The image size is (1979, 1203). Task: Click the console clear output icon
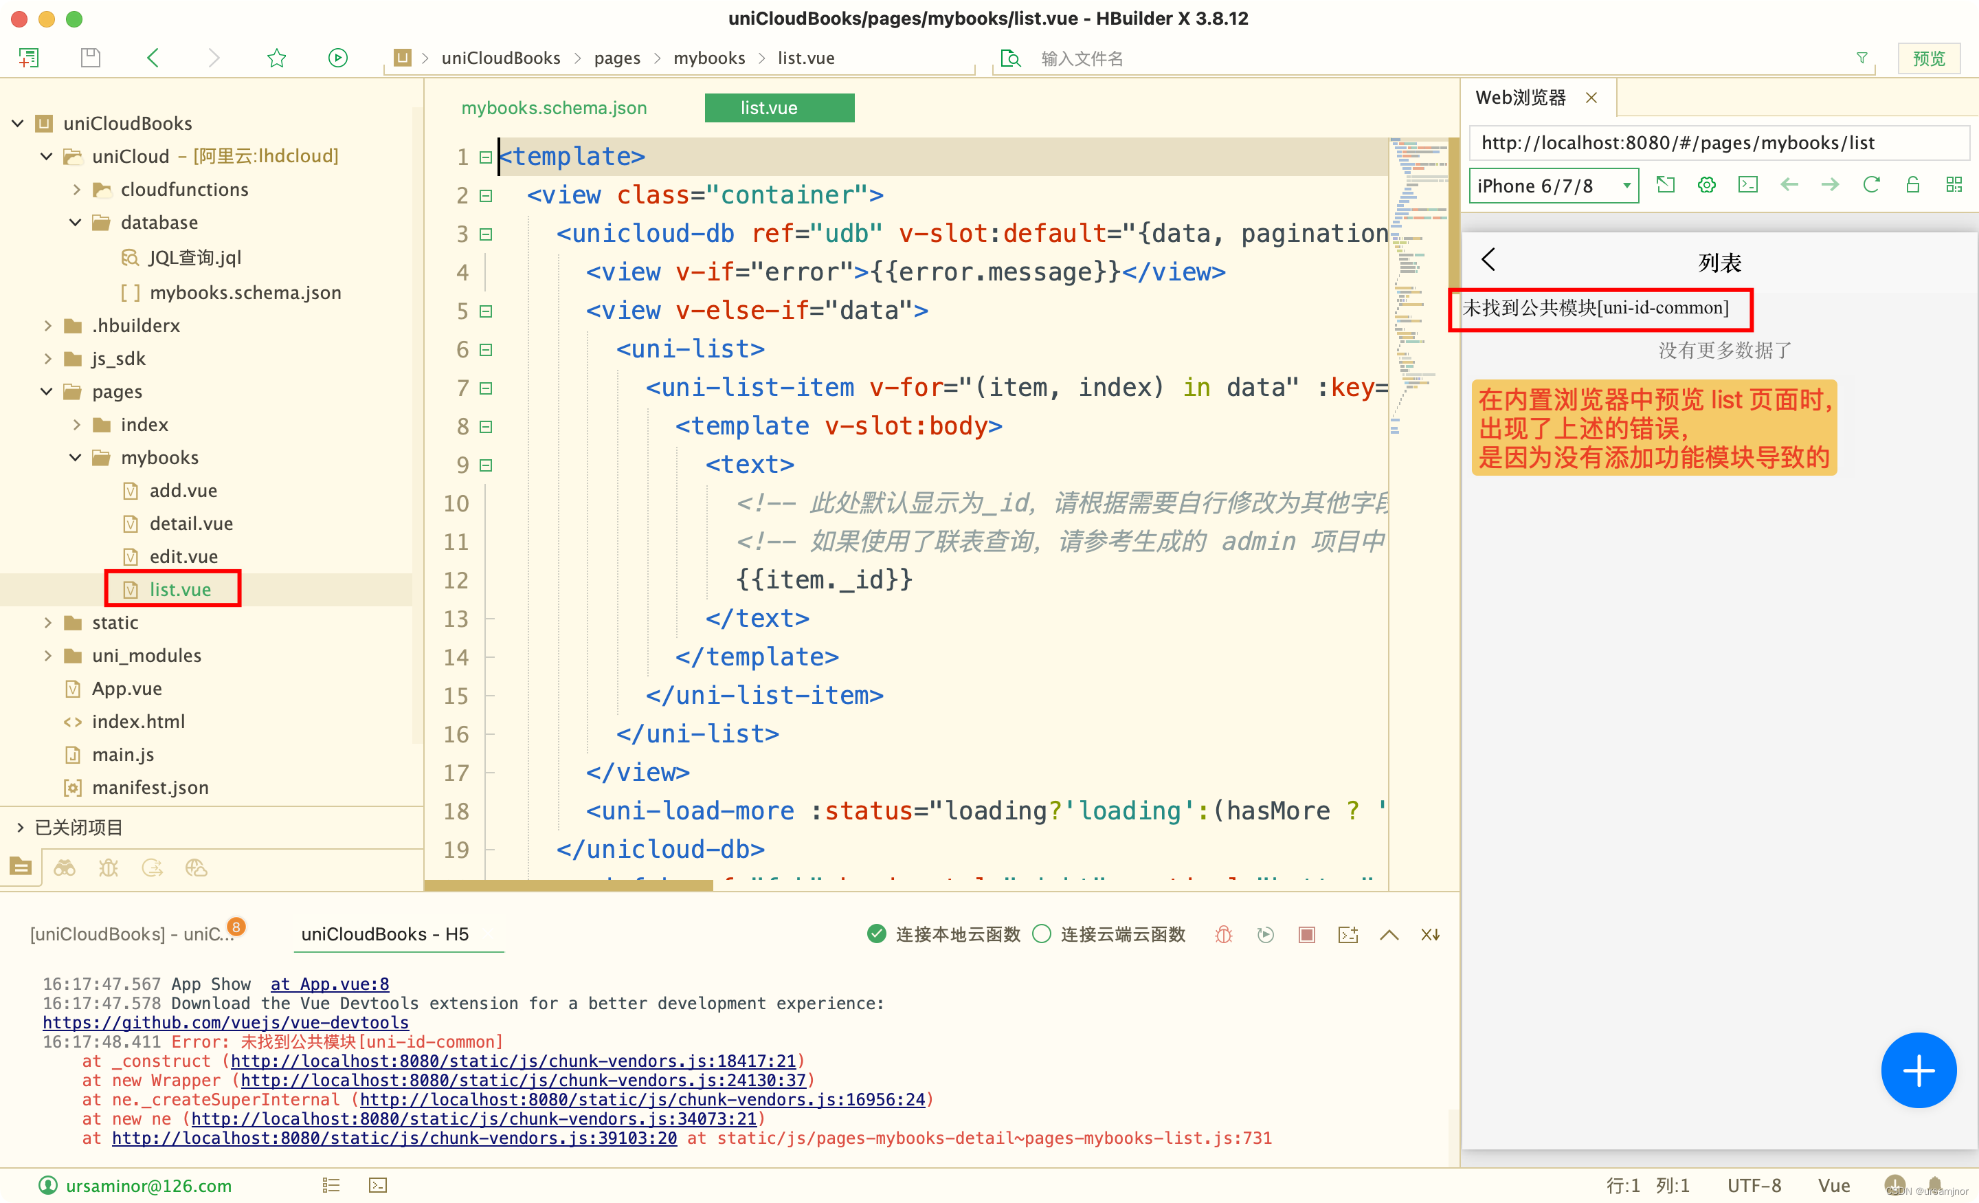tap(1348, 935)
